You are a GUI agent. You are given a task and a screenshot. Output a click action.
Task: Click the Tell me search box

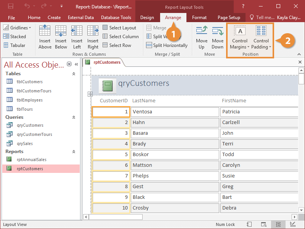click(262, 18)
